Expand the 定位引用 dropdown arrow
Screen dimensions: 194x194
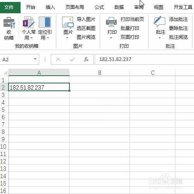click(x=48, y=38)
